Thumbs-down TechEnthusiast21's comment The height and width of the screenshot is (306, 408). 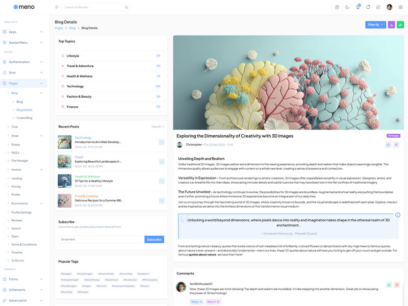click(397, 285)
